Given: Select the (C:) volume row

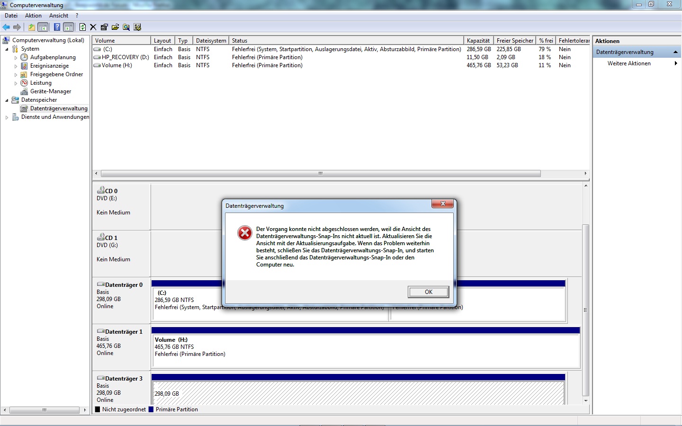Looking at the screenshot, I should click(341, 49).
